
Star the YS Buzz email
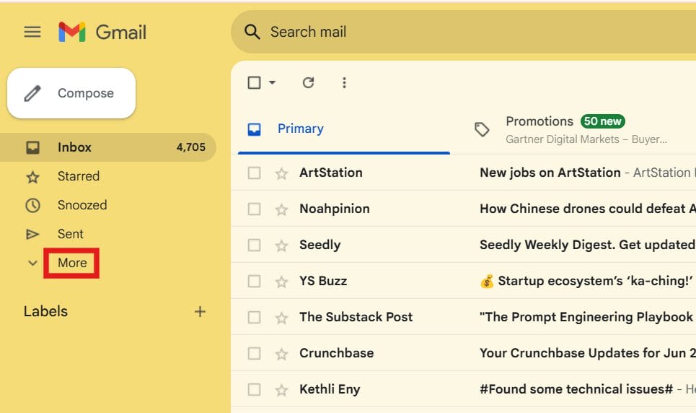coord(281,282)
